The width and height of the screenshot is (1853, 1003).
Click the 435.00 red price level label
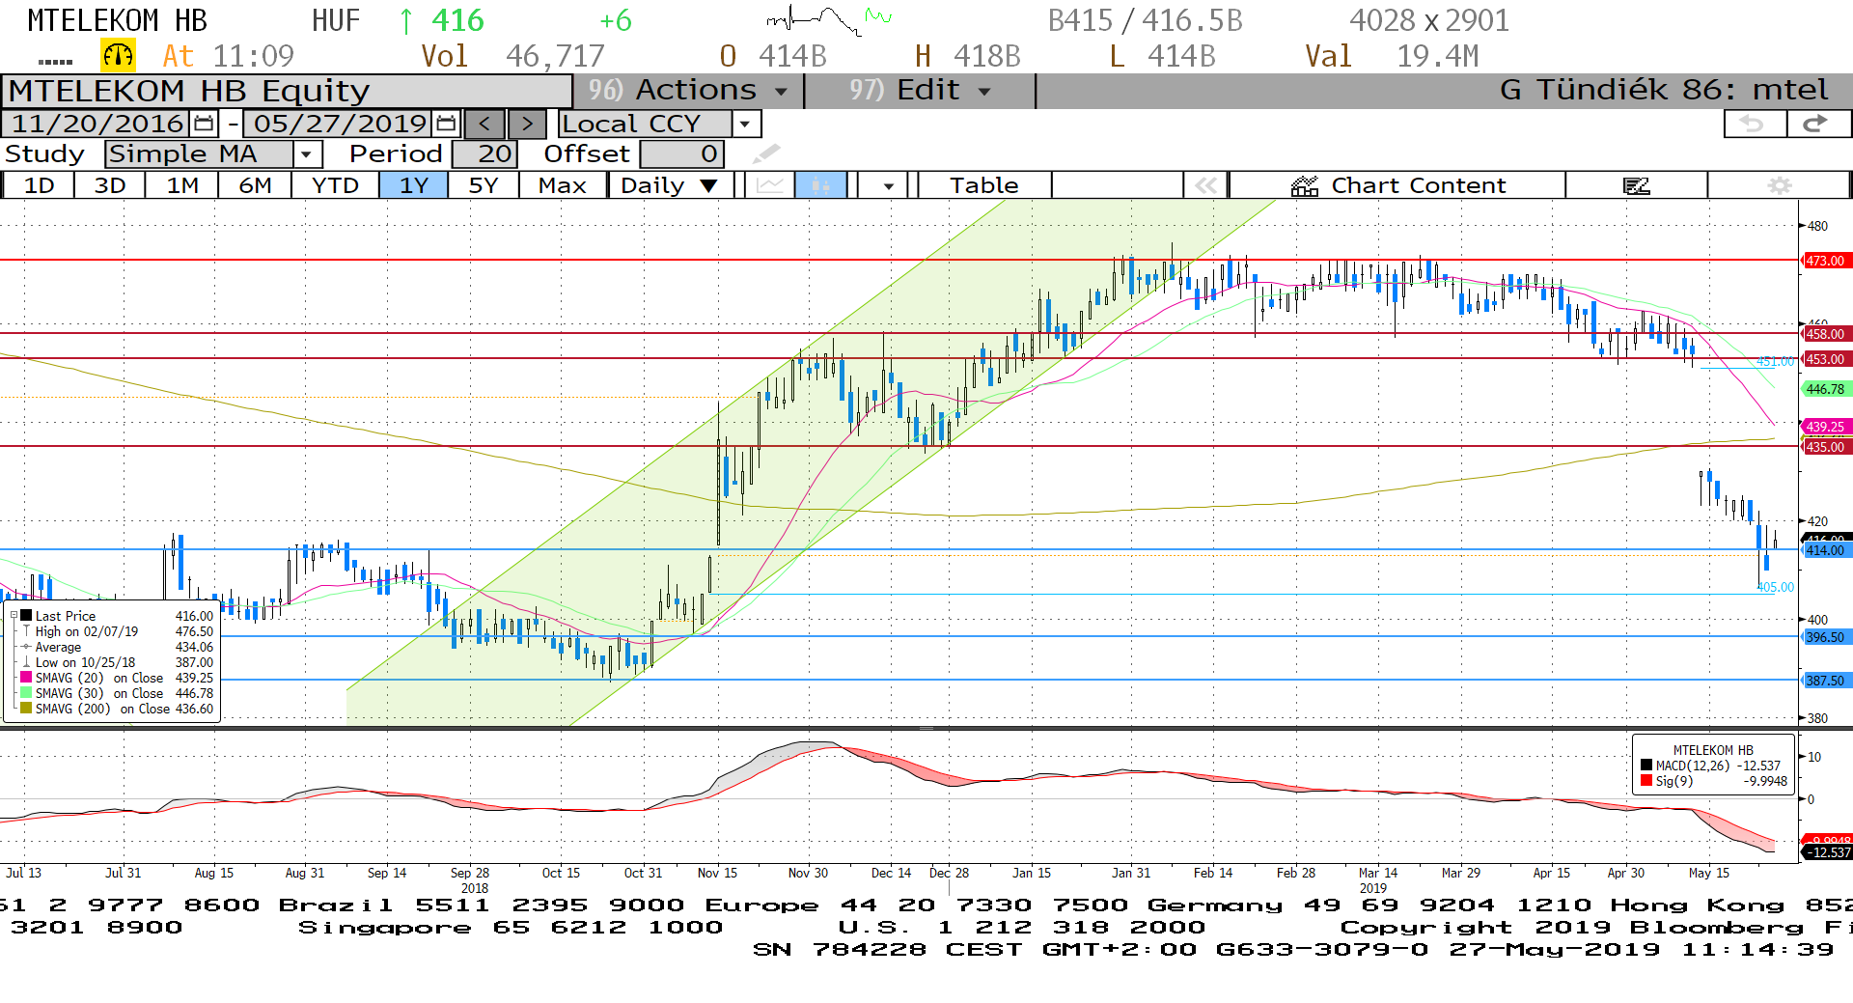pos(1825,447)
